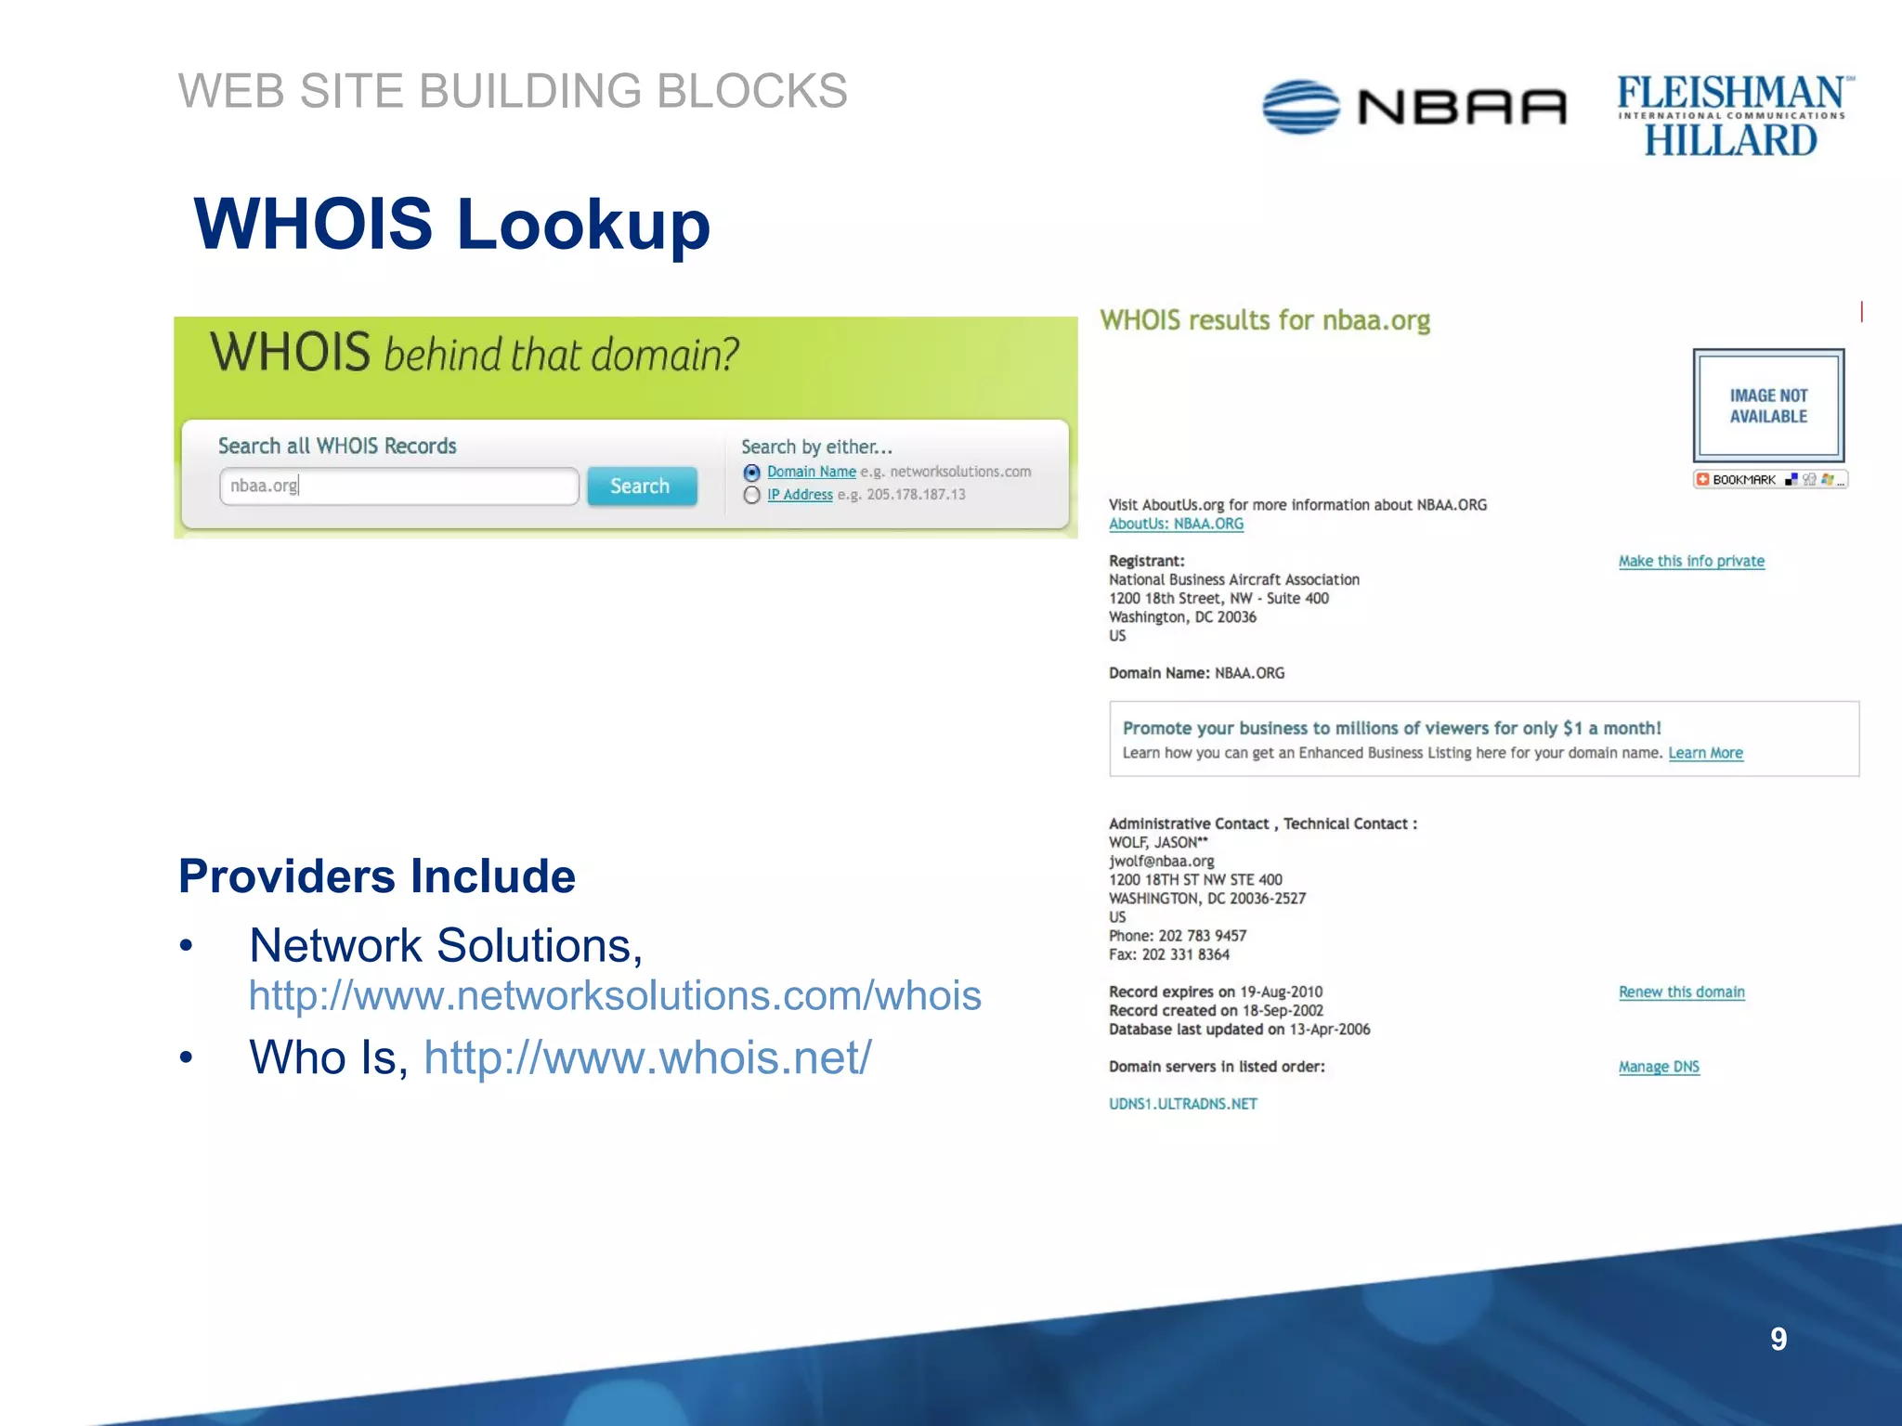The image size is (1902, 1426).
Task: Click 'National Business Aircraft Association' registrant text
Action: (x=1233, y=579)
